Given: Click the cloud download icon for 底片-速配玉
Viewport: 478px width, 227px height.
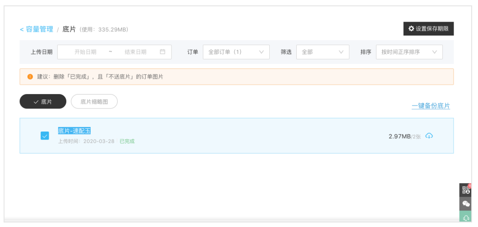Looking at the screenshot, I should tap(429, 136).
